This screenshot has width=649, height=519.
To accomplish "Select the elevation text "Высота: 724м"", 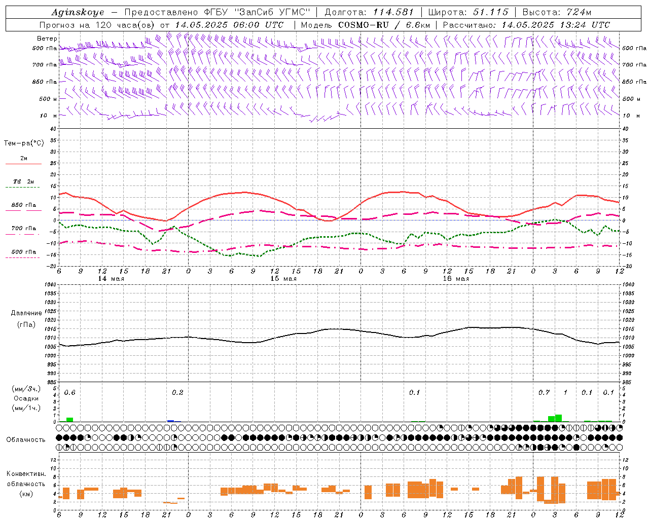I will point(557,12).
